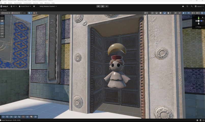Expand the scene effects dropdown arrow
Screen dimensions: 205x122
(x=185, y=13)
